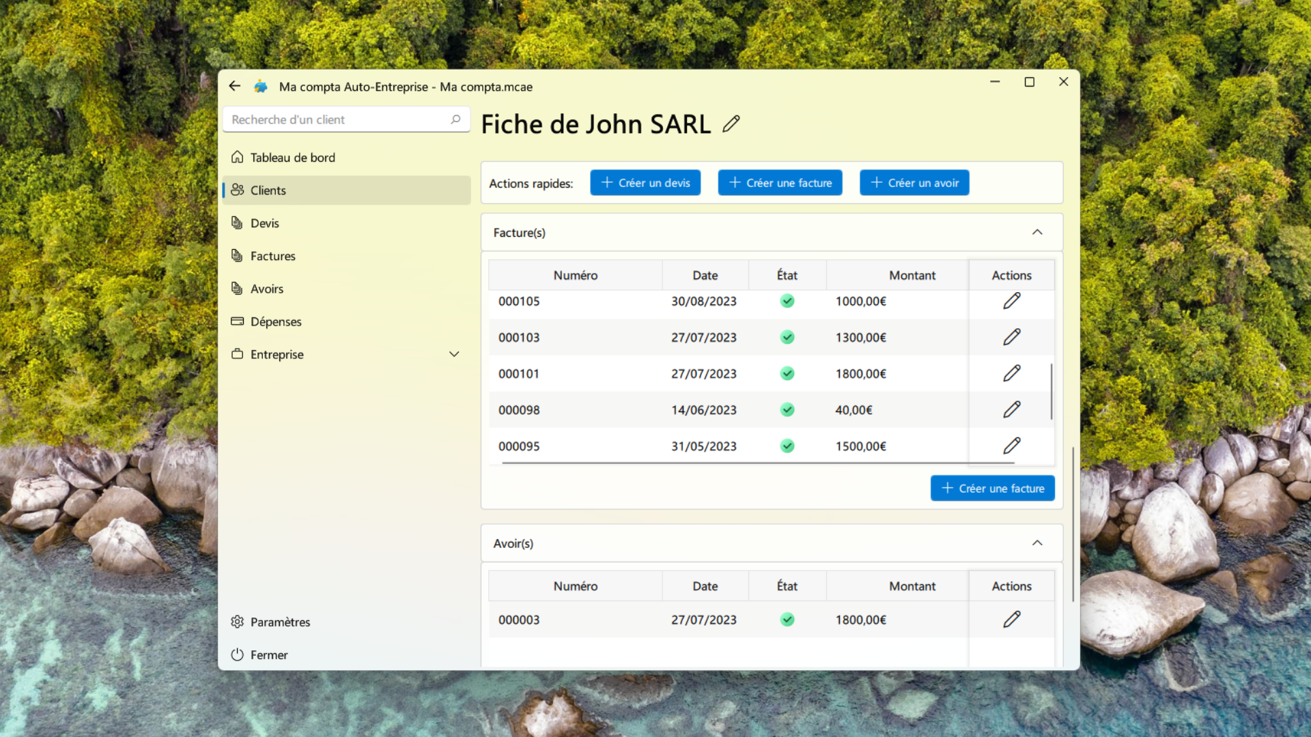Viewport: 1311px width, 737px height.
Task: Click the back arrow at top left
Action: [x=235, y=85]
